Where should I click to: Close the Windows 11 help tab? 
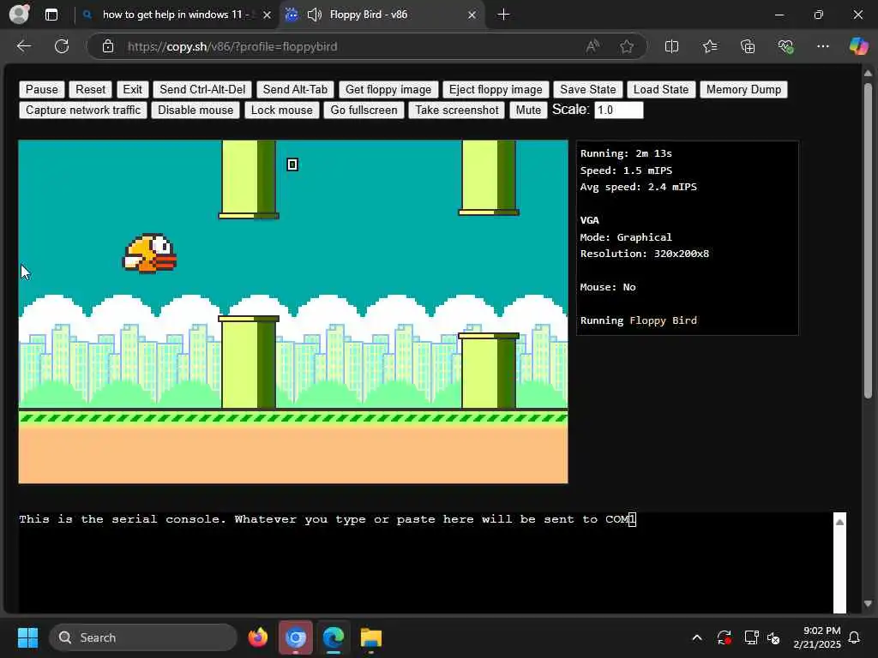(268, 15)
